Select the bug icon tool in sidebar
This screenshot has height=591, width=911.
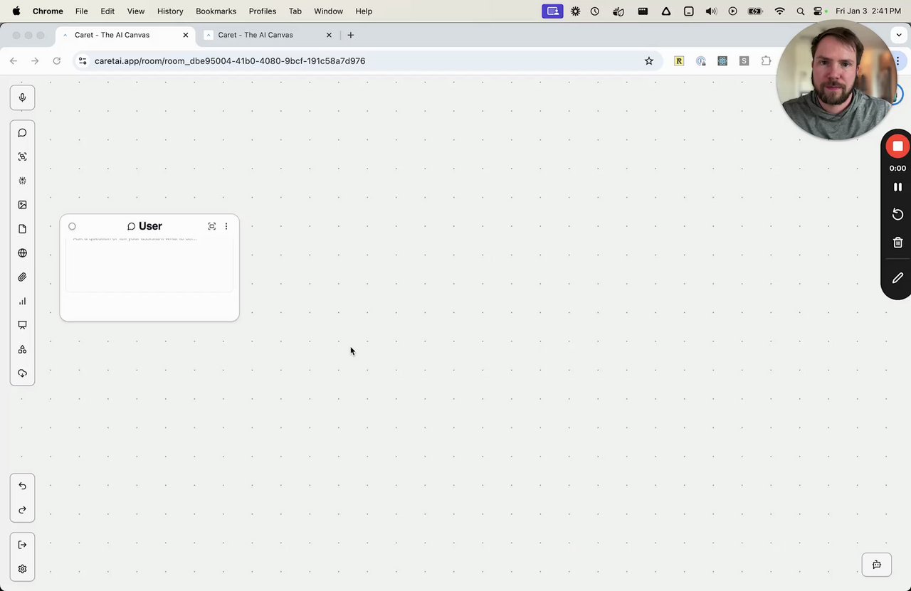pyautogui.click(x=22, y=181)
